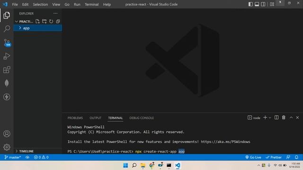Screen dimensions: 303x170
Task: Split the terminal panel
Action: 276,118
